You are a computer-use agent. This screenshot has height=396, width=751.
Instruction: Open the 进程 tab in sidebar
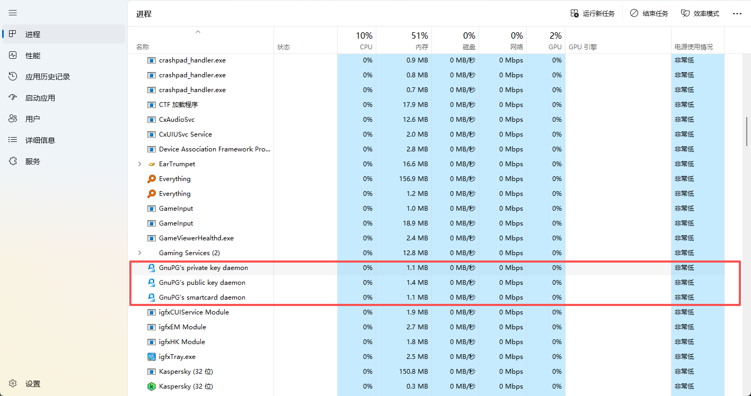coord(64,34)
